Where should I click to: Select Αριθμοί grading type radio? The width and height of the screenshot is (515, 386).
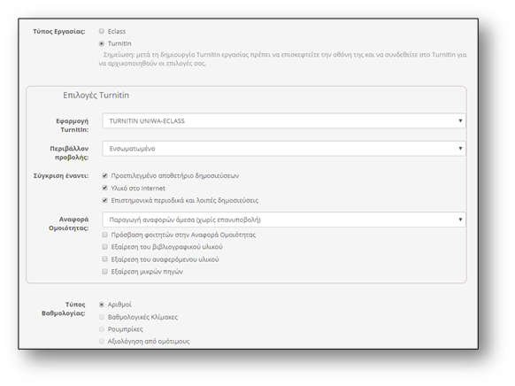(102, 305)
